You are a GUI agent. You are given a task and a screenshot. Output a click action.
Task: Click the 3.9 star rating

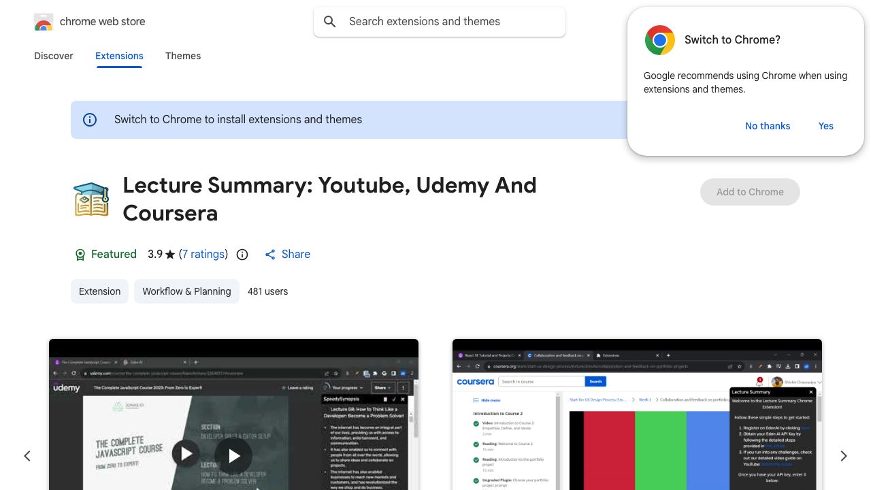(161, 254)
